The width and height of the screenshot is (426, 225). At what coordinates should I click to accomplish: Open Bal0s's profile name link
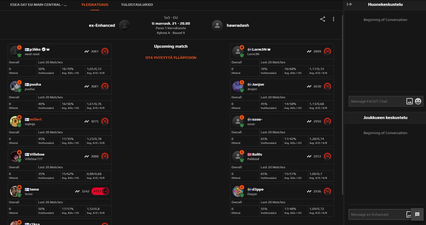257,154
